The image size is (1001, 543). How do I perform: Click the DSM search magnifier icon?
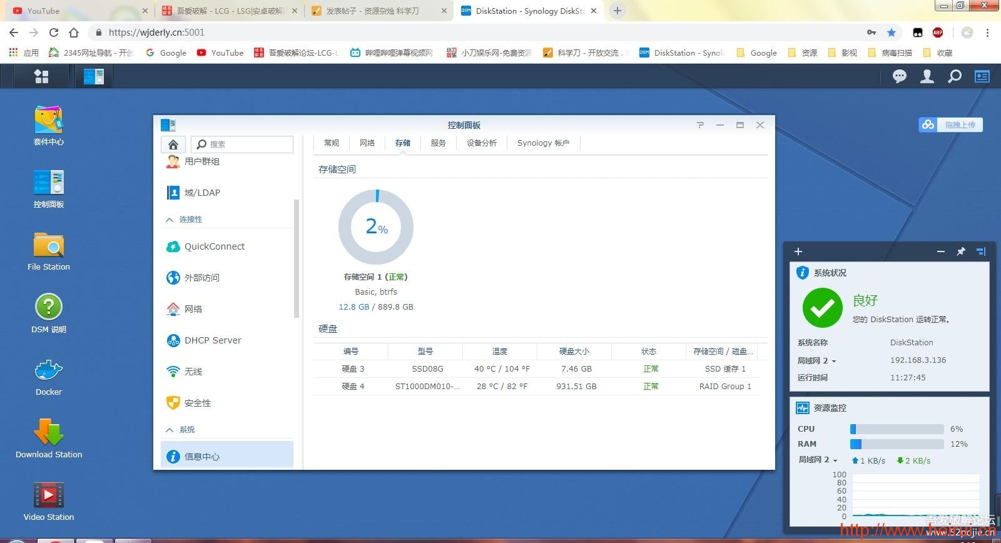click(955, 76)
